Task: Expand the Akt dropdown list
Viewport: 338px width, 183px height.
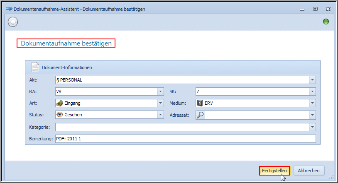Action: [312, 80]
